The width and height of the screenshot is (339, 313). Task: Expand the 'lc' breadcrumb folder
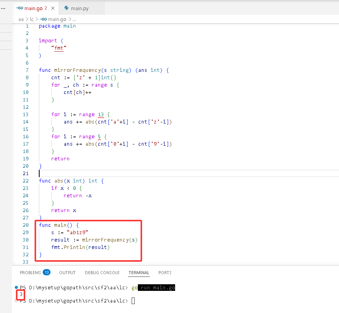tap(32, 19)
